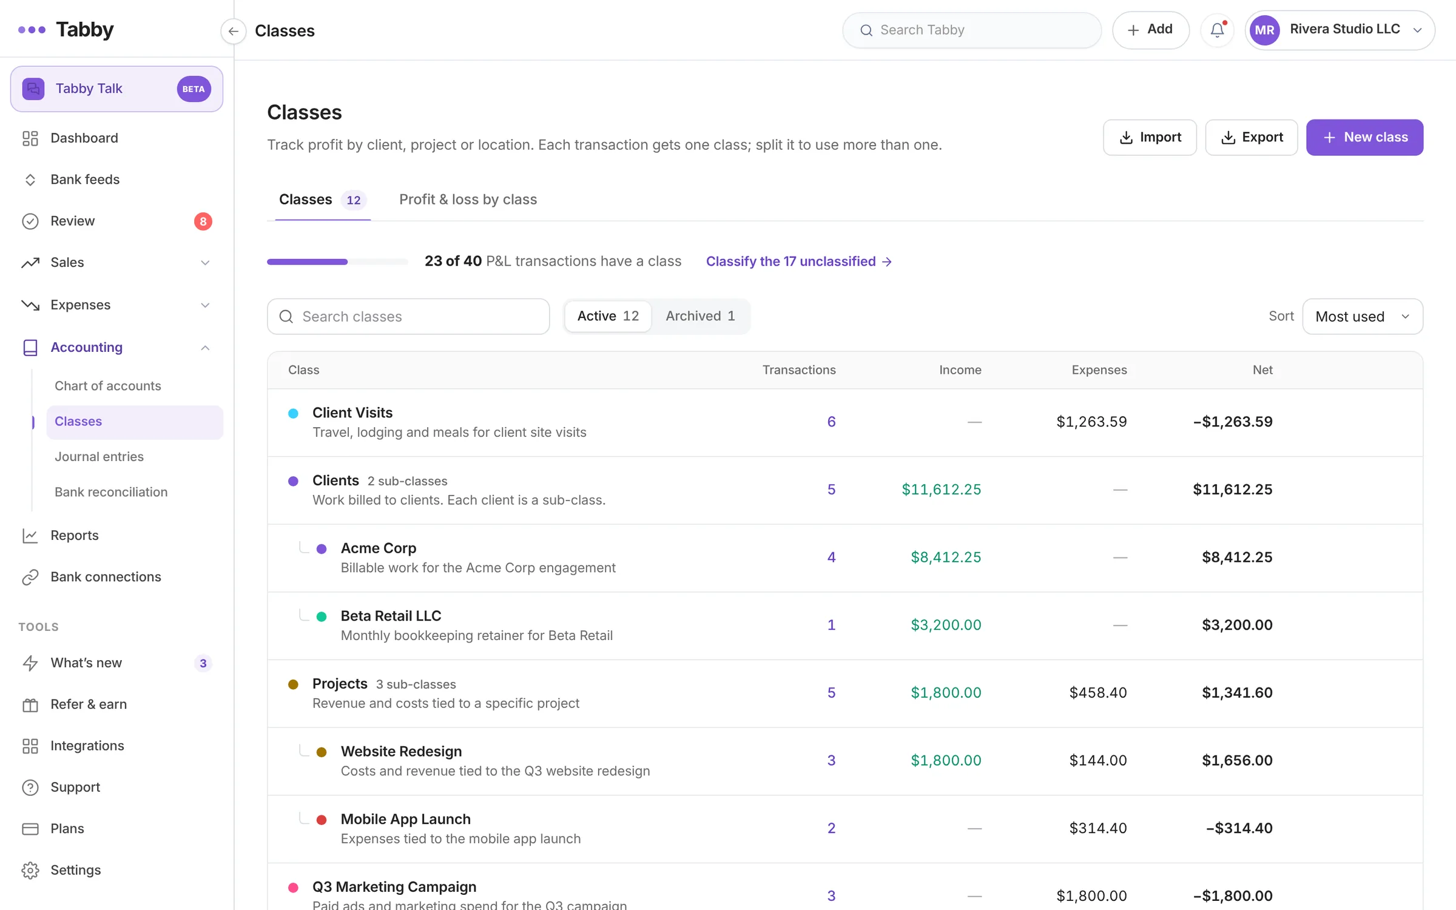Click the top bar Add button
The width and height of the screenshot is (1456, 910).
tap(1150, 30)
